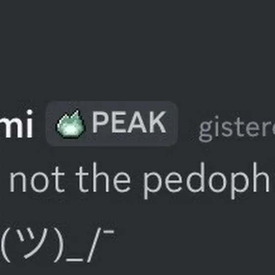
Task: Click the partial word "pedoph" in message
Action: pos(207,181)
